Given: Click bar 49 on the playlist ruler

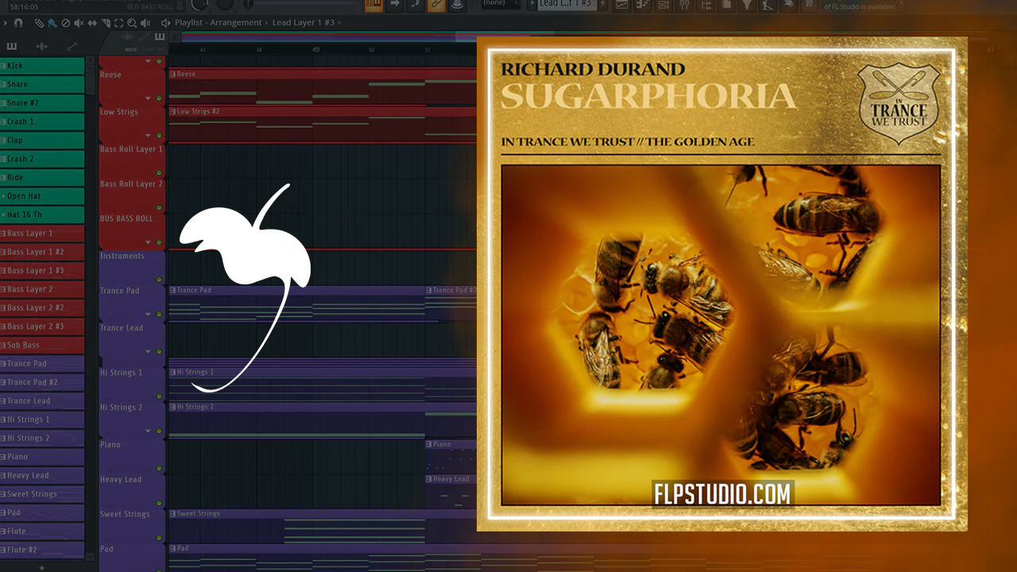Looking at the screenshot, I should pyautogui.click(x=316, y=50).
